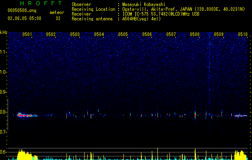Click the "Observer" field label

coord(81,4)
